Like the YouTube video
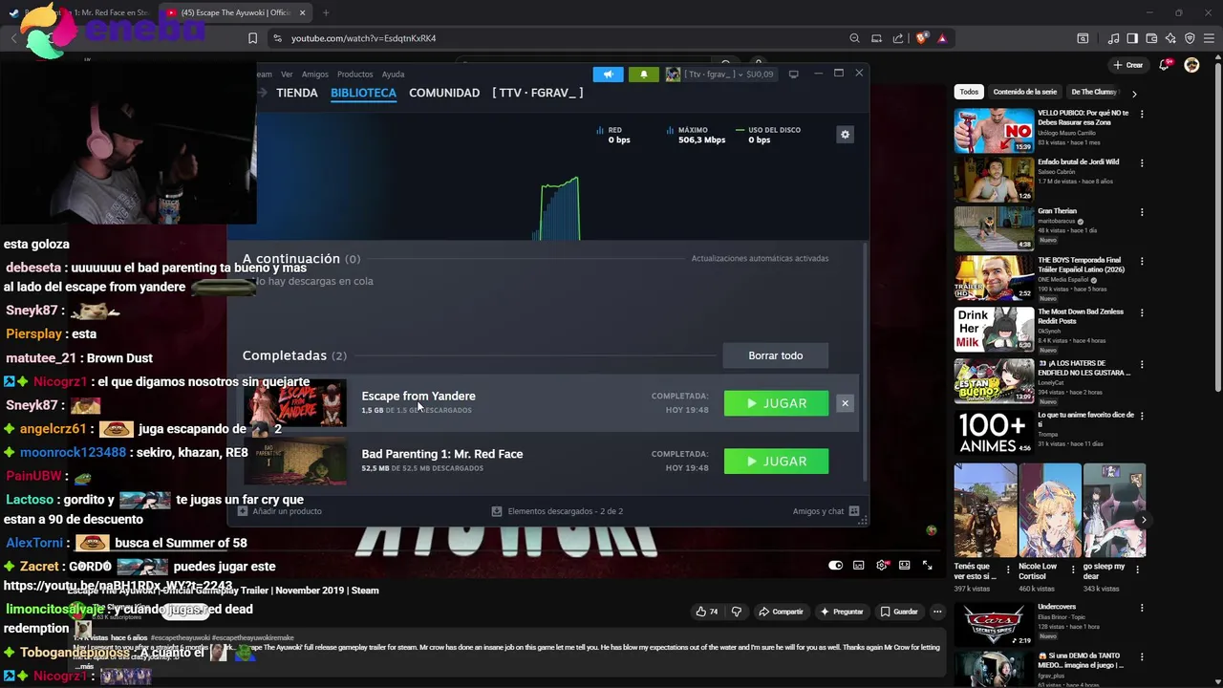This screenshot has height=688, width=1223. (x=707, y=612)
